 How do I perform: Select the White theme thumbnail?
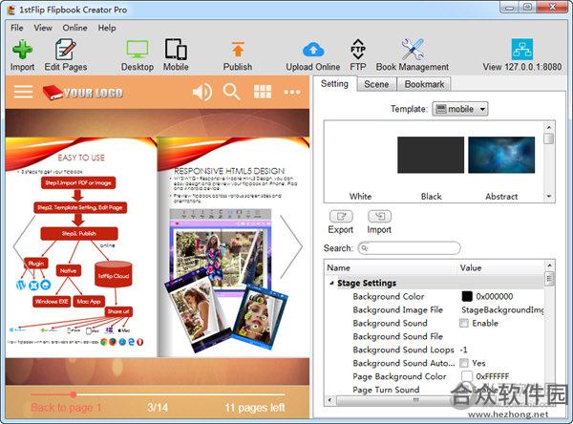[x=360, y=155]
